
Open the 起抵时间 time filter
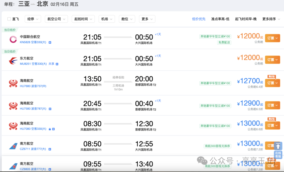(x=83, y=19)
